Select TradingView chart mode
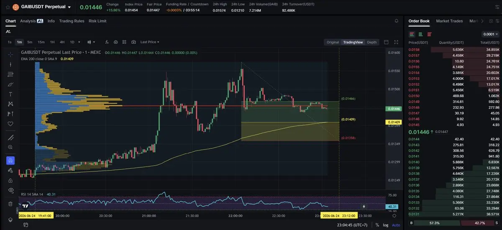The width and height of the screenshot is (502, 230). pos(353,42)
